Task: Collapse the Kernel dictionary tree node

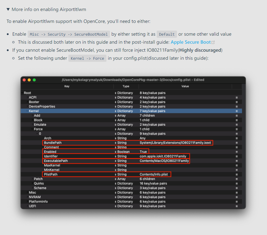Action: (27, 111)
